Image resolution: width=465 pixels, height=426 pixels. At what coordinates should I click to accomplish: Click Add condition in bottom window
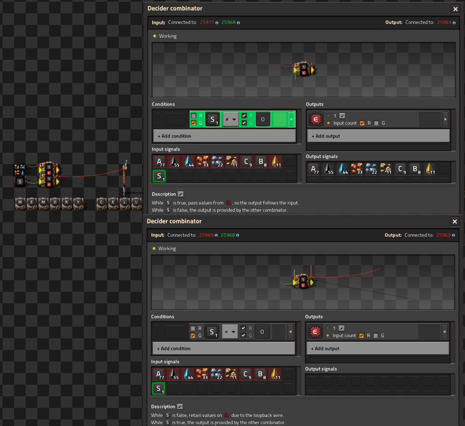[224, 348]
